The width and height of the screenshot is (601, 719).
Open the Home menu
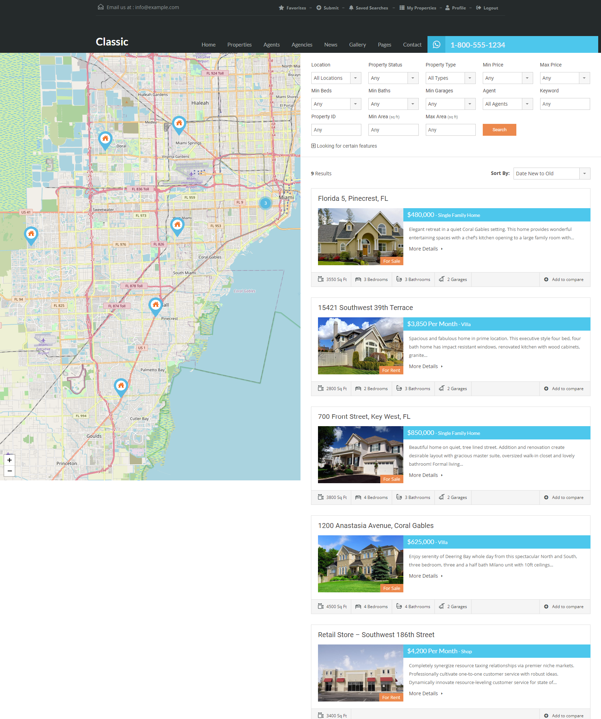(x=208, y=45)
